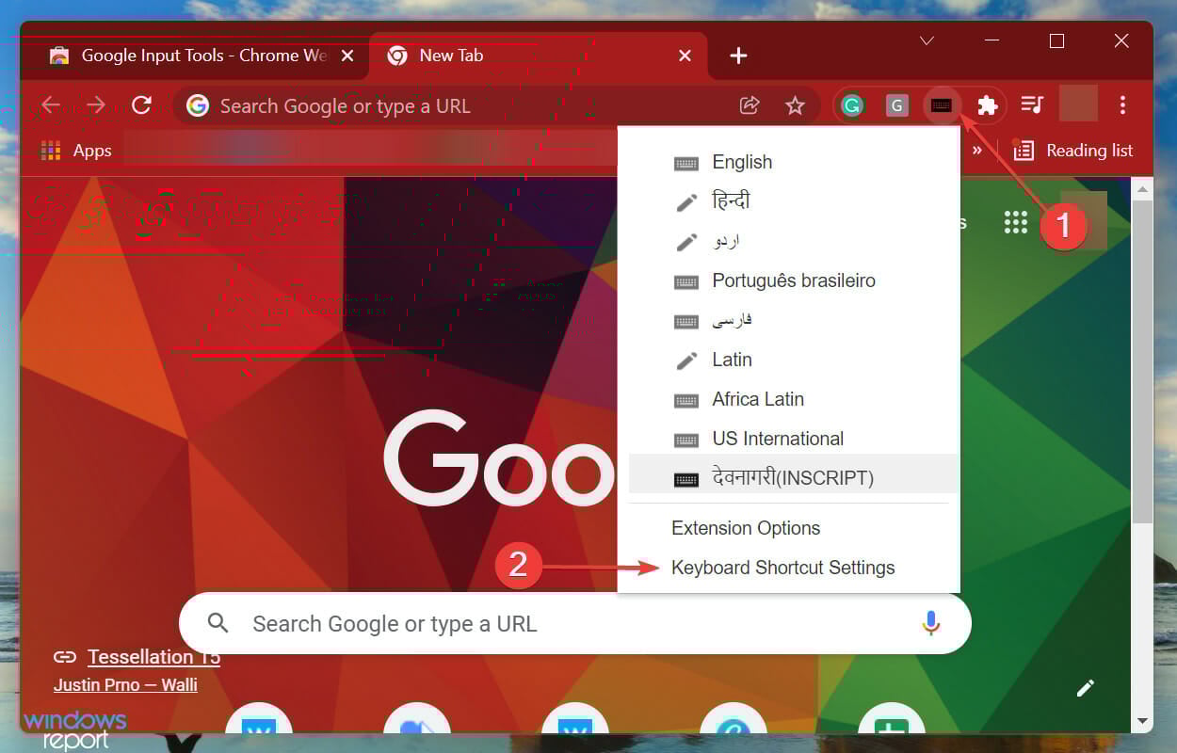The height and width of the screenshot is (753, 1177).
Task: Click the Google search box on page
Action: click(x=574, y=623)
